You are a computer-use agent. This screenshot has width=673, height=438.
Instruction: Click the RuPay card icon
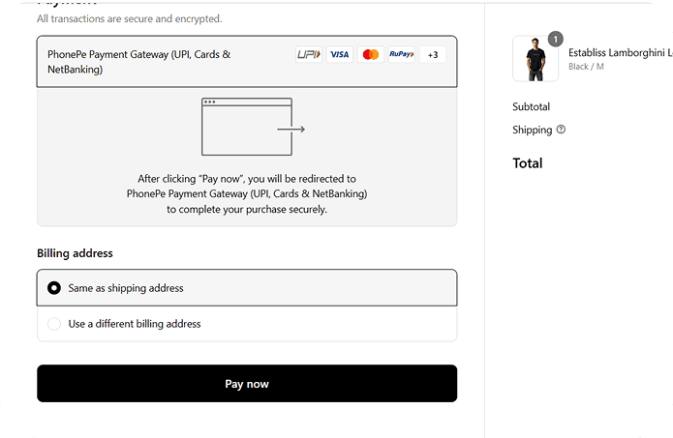[x=401, y=55]
